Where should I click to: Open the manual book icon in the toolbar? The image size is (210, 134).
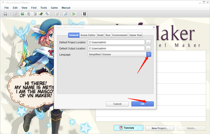[x=85, y=14]
